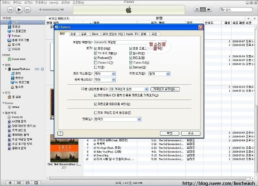Open the 음원 텍스트 size dropdown

point(105,74)
